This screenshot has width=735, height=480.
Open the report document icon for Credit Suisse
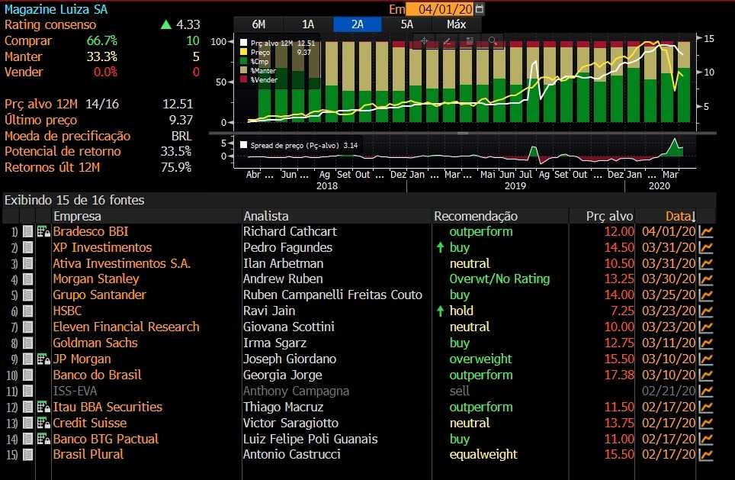27,423
